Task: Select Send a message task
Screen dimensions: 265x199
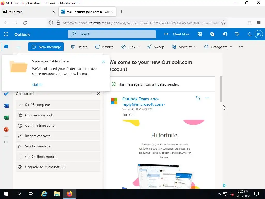Action: pos(58,146)
